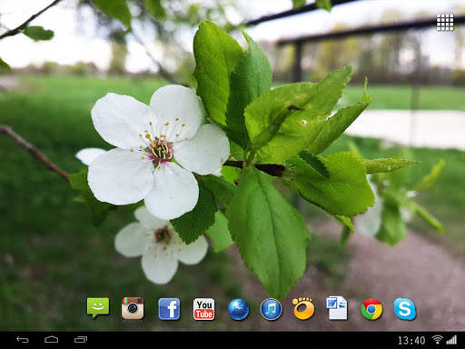
Task: Click the 13:40 clock
Action: pos(411,341)
